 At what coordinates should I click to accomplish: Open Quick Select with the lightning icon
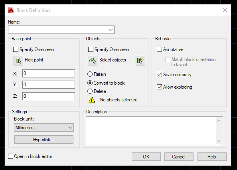140,61
